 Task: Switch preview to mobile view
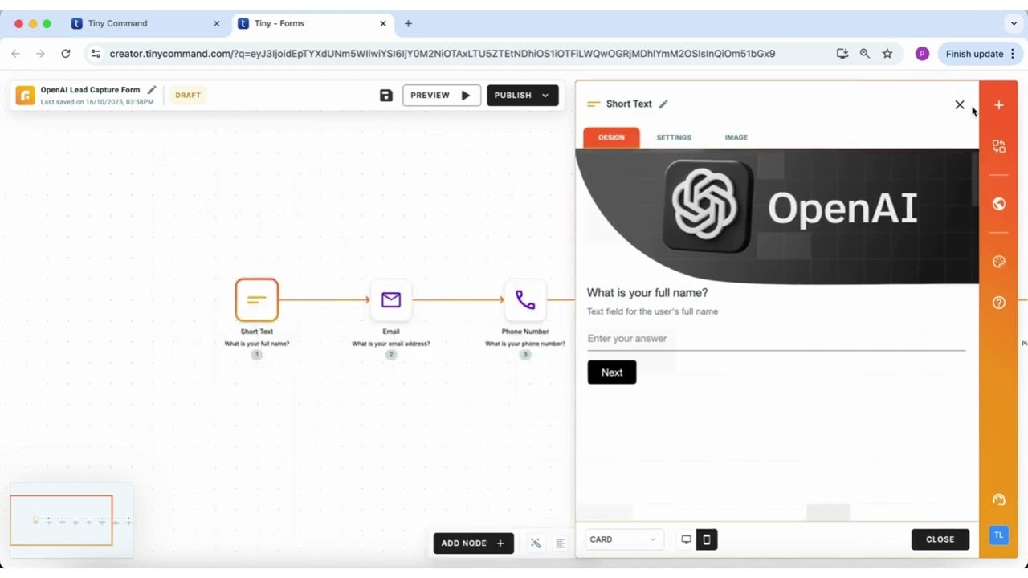707,539
